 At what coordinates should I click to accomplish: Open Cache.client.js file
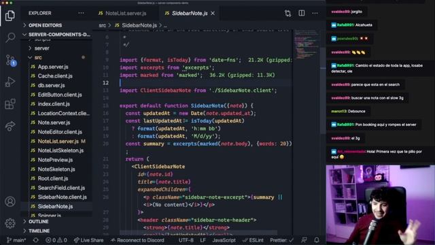(x=55, y=76)
